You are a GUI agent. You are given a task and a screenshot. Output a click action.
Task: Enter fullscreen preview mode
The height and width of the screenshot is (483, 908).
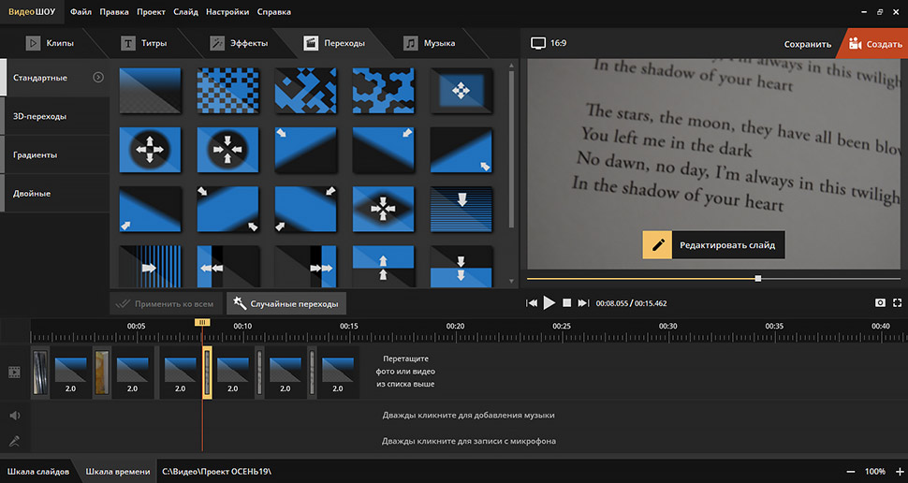897,303
